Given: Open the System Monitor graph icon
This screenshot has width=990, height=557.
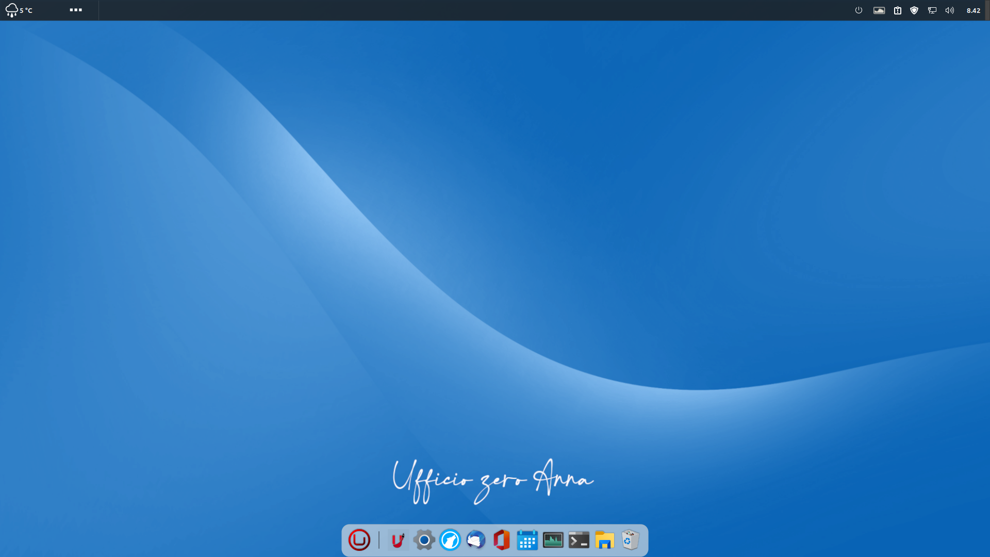Looking at the screenshot, I should (553, 540).
